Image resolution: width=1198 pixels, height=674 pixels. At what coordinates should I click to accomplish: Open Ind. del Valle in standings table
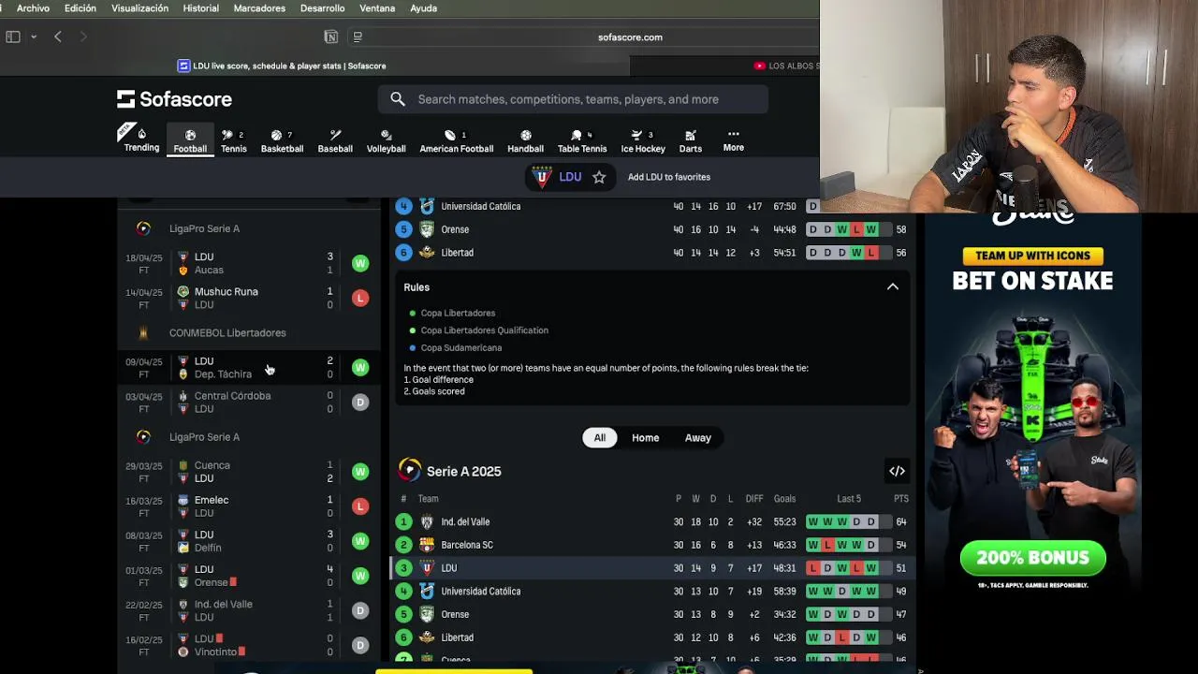[x=652, y=521]
